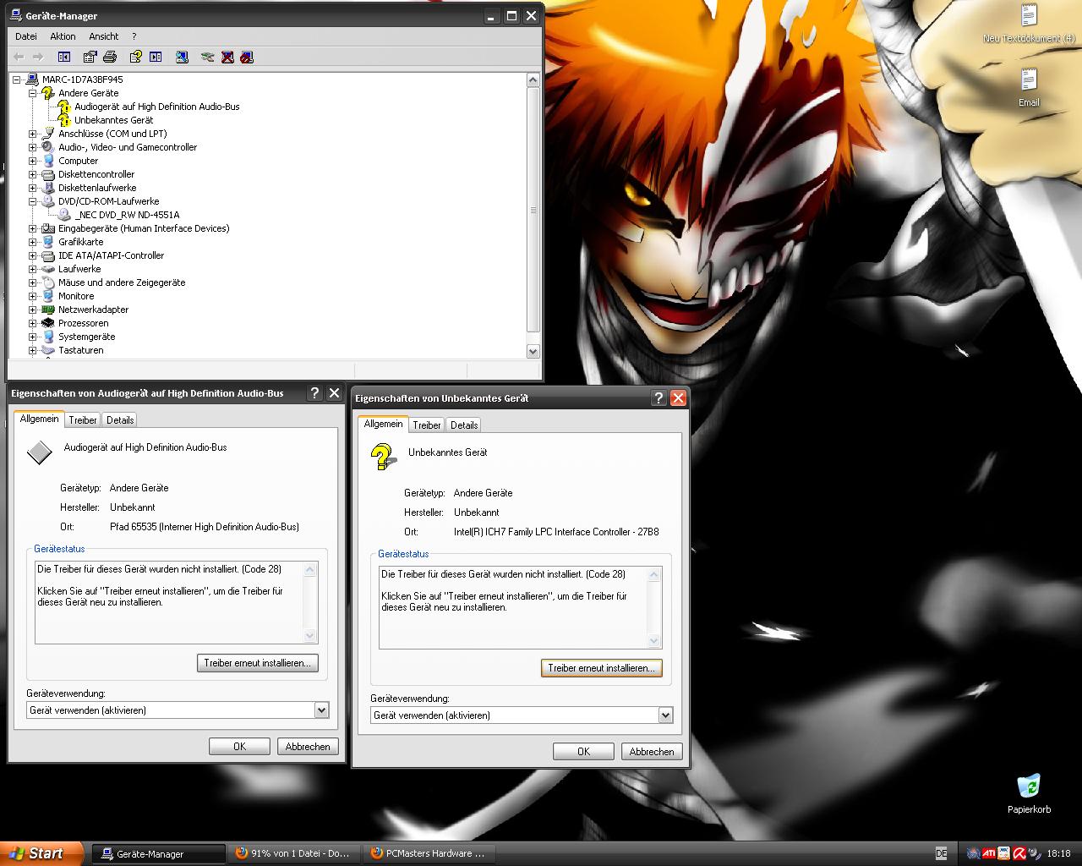This screenshot has width=1082, height=866.
Task: Expand the Systemgeräte node
Action: [x=33, y=337]
